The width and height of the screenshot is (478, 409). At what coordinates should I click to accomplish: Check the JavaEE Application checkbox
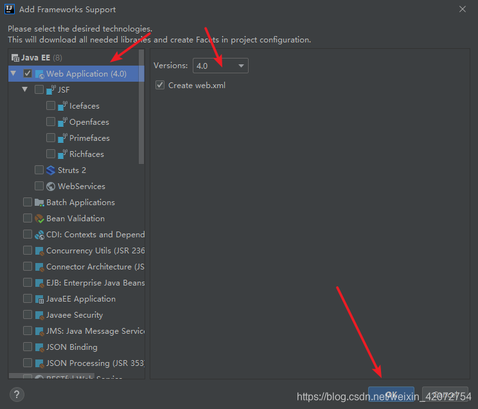[x=28, y=298]
